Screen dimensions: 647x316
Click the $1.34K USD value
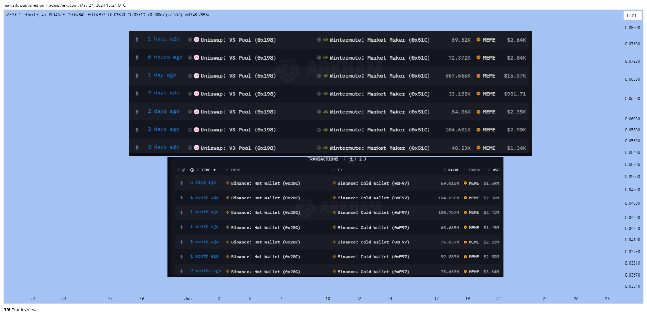coord(517,148)
